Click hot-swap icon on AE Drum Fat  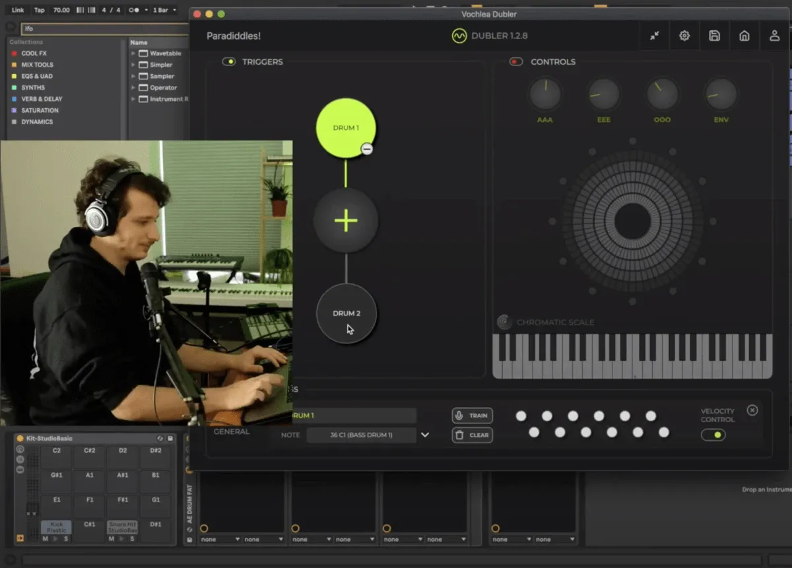[189, 529]
